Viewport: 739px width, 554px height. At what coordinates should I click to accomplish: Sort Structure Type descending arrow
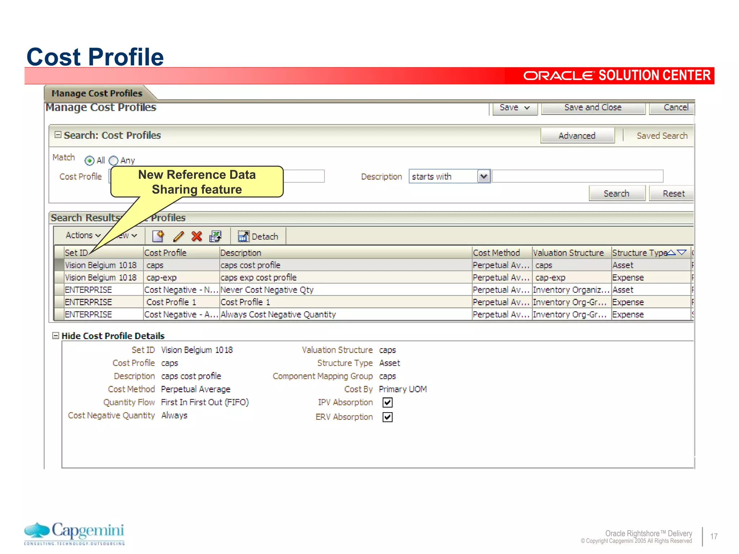[x=682, y=252]
